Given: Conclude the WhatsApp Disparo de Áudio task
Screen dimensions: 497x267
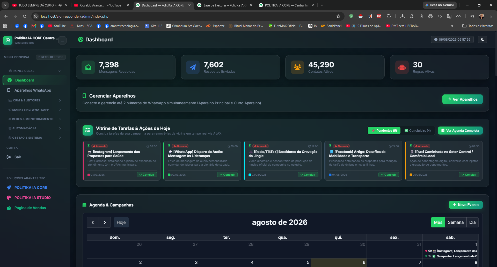Looking at the screenshot, I should point(227,175).
